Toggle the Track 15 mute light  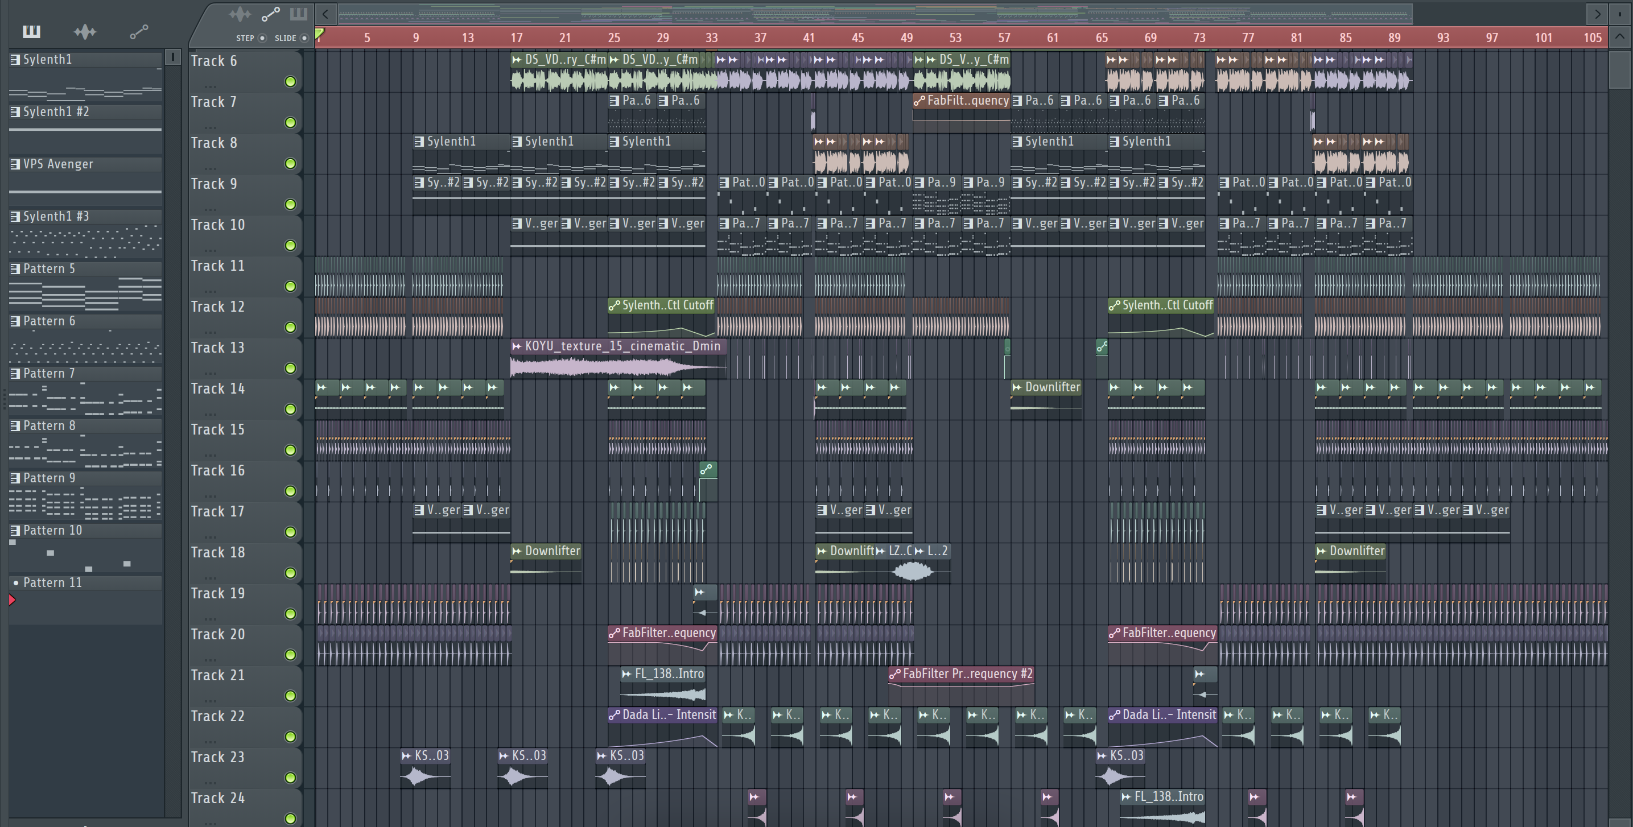click(290, 450)
